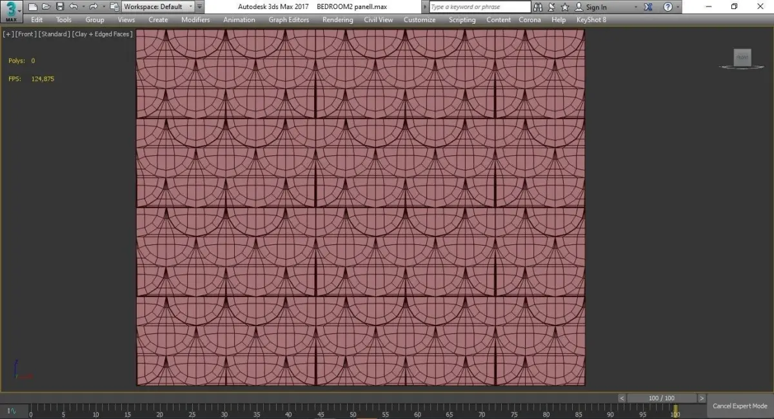Click the Sign In button

(x=590, y=7)
